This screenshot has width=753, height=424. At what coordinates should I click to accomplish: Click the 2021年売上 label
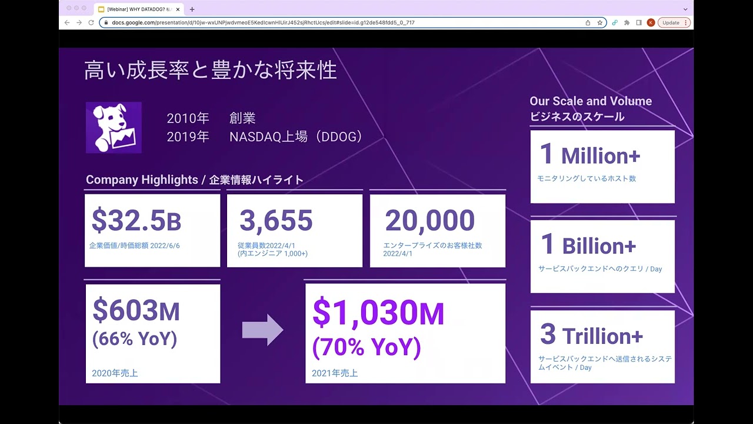(x=335, y=373)
